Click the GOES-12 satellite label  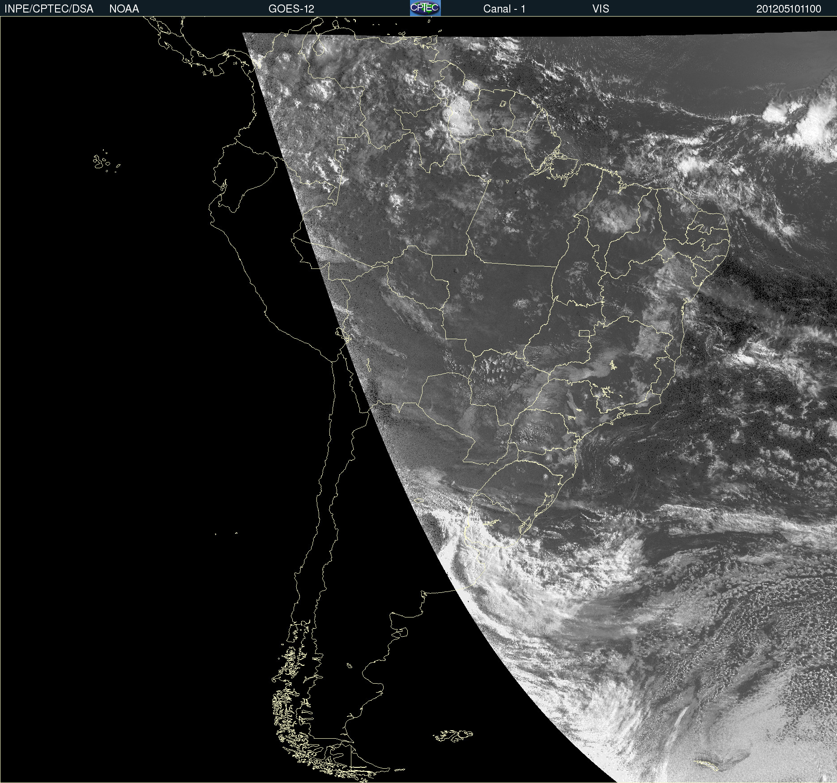291,9
